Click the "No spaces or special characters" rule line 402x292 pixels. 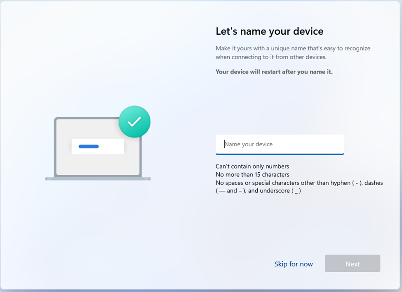coord(299,183)
